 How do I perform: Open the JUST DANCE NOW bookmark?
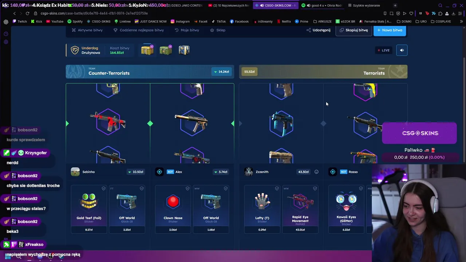[150, 21]
